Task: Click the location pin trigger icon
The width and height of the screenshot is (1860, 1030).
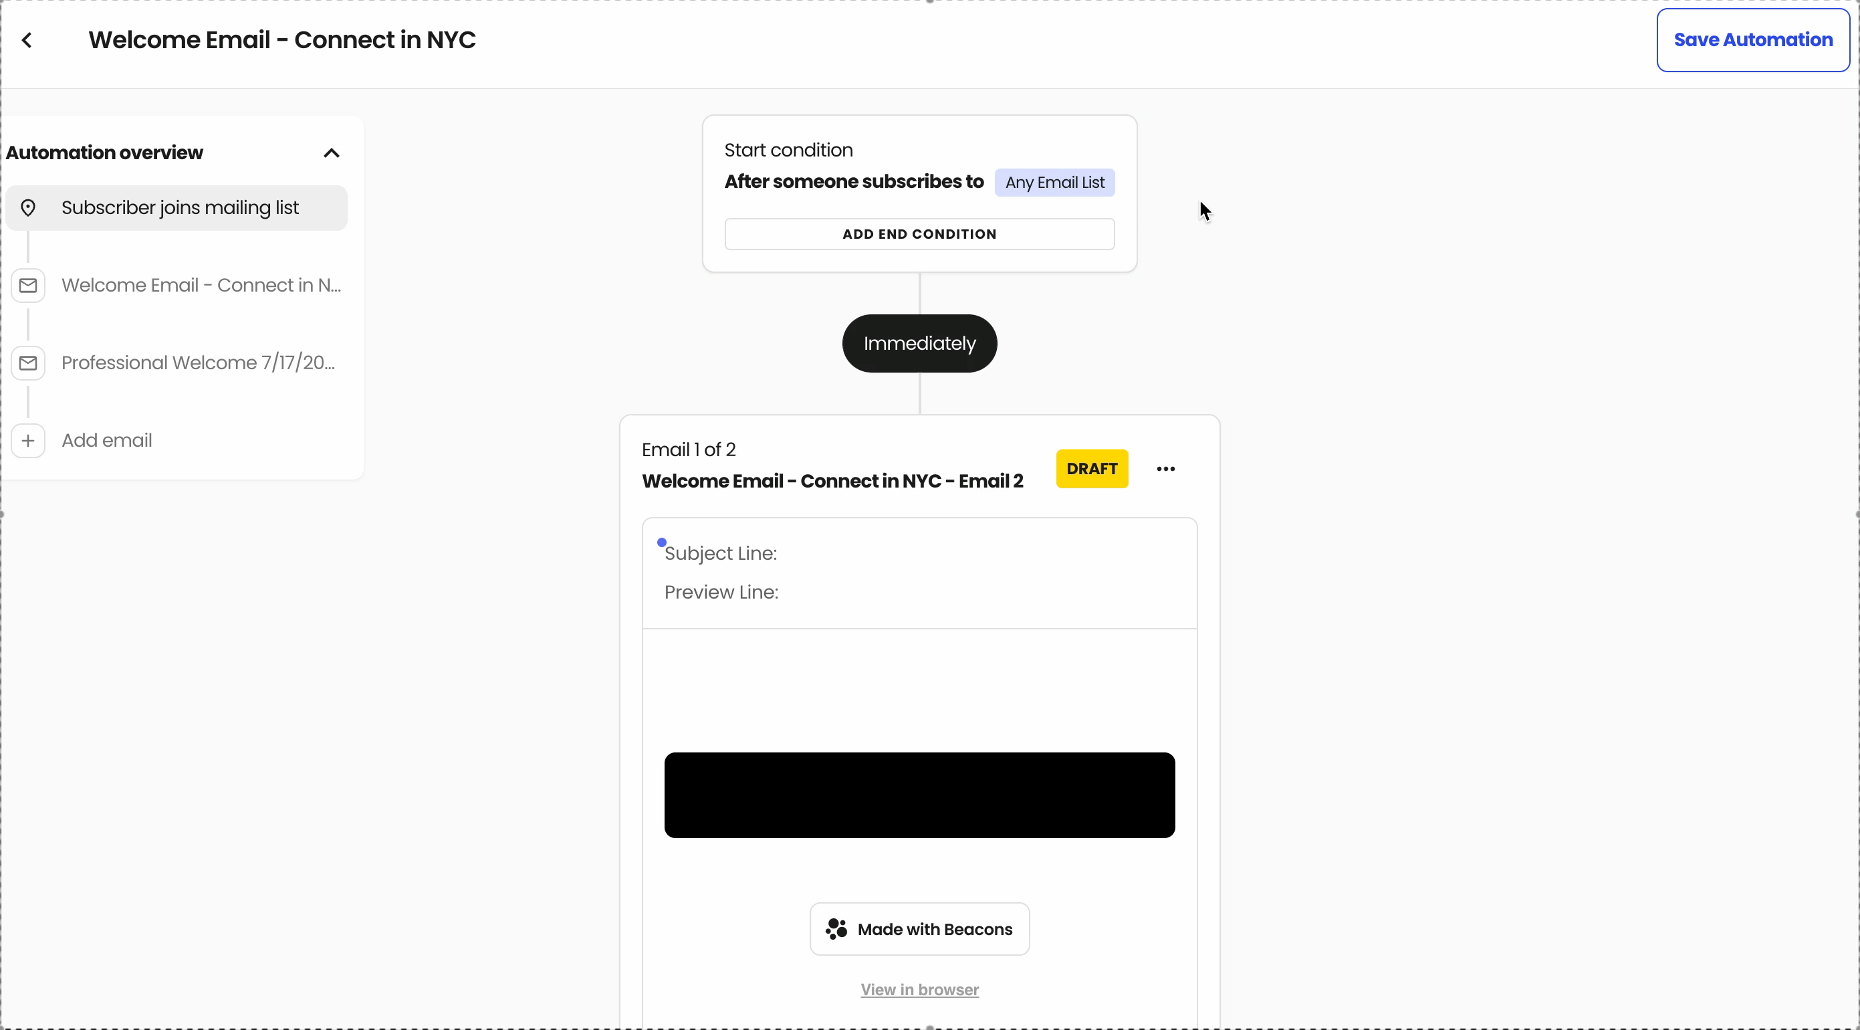Action: coord(28,208)
